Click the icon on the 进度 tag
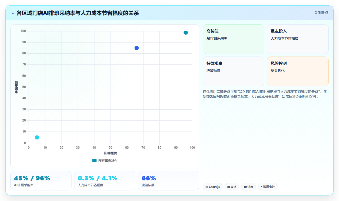Viewport: 339px width, 201px height. [245, 187]
